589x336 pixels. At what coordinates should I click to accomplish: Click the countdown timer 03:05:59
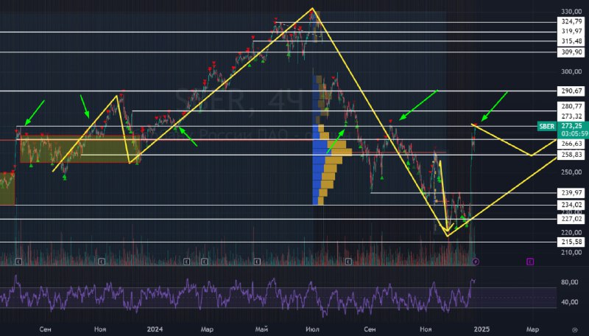tap(574, 134)
